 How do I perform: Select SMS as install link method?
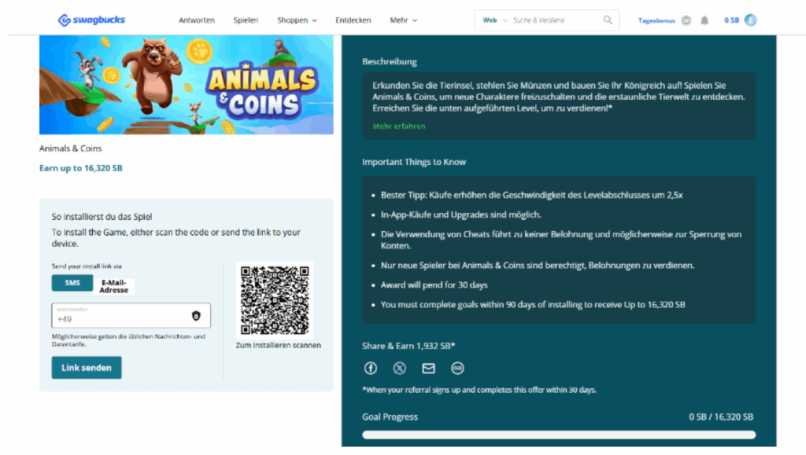72,283
